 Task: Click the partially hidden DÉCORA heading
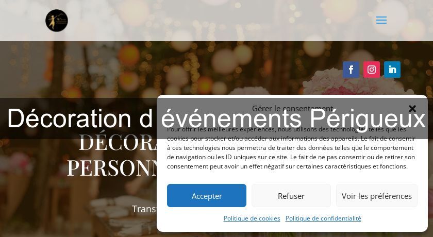[x=118, y=141]
